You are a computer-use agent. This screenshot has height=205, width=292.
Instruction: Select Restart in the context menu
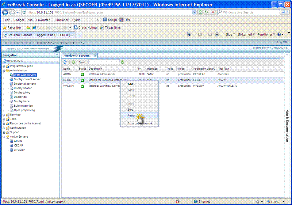139,116
